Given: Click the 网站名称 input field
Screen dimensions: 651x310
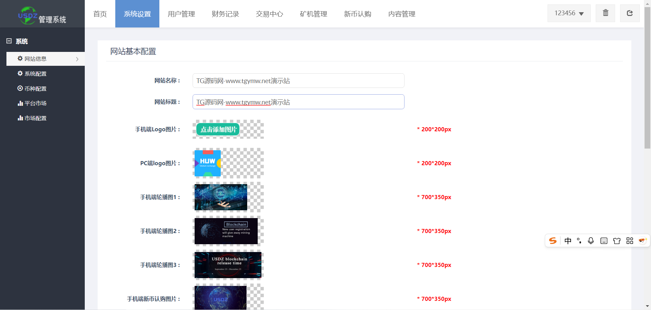Looking at the screenshot, I should point(298,81).
